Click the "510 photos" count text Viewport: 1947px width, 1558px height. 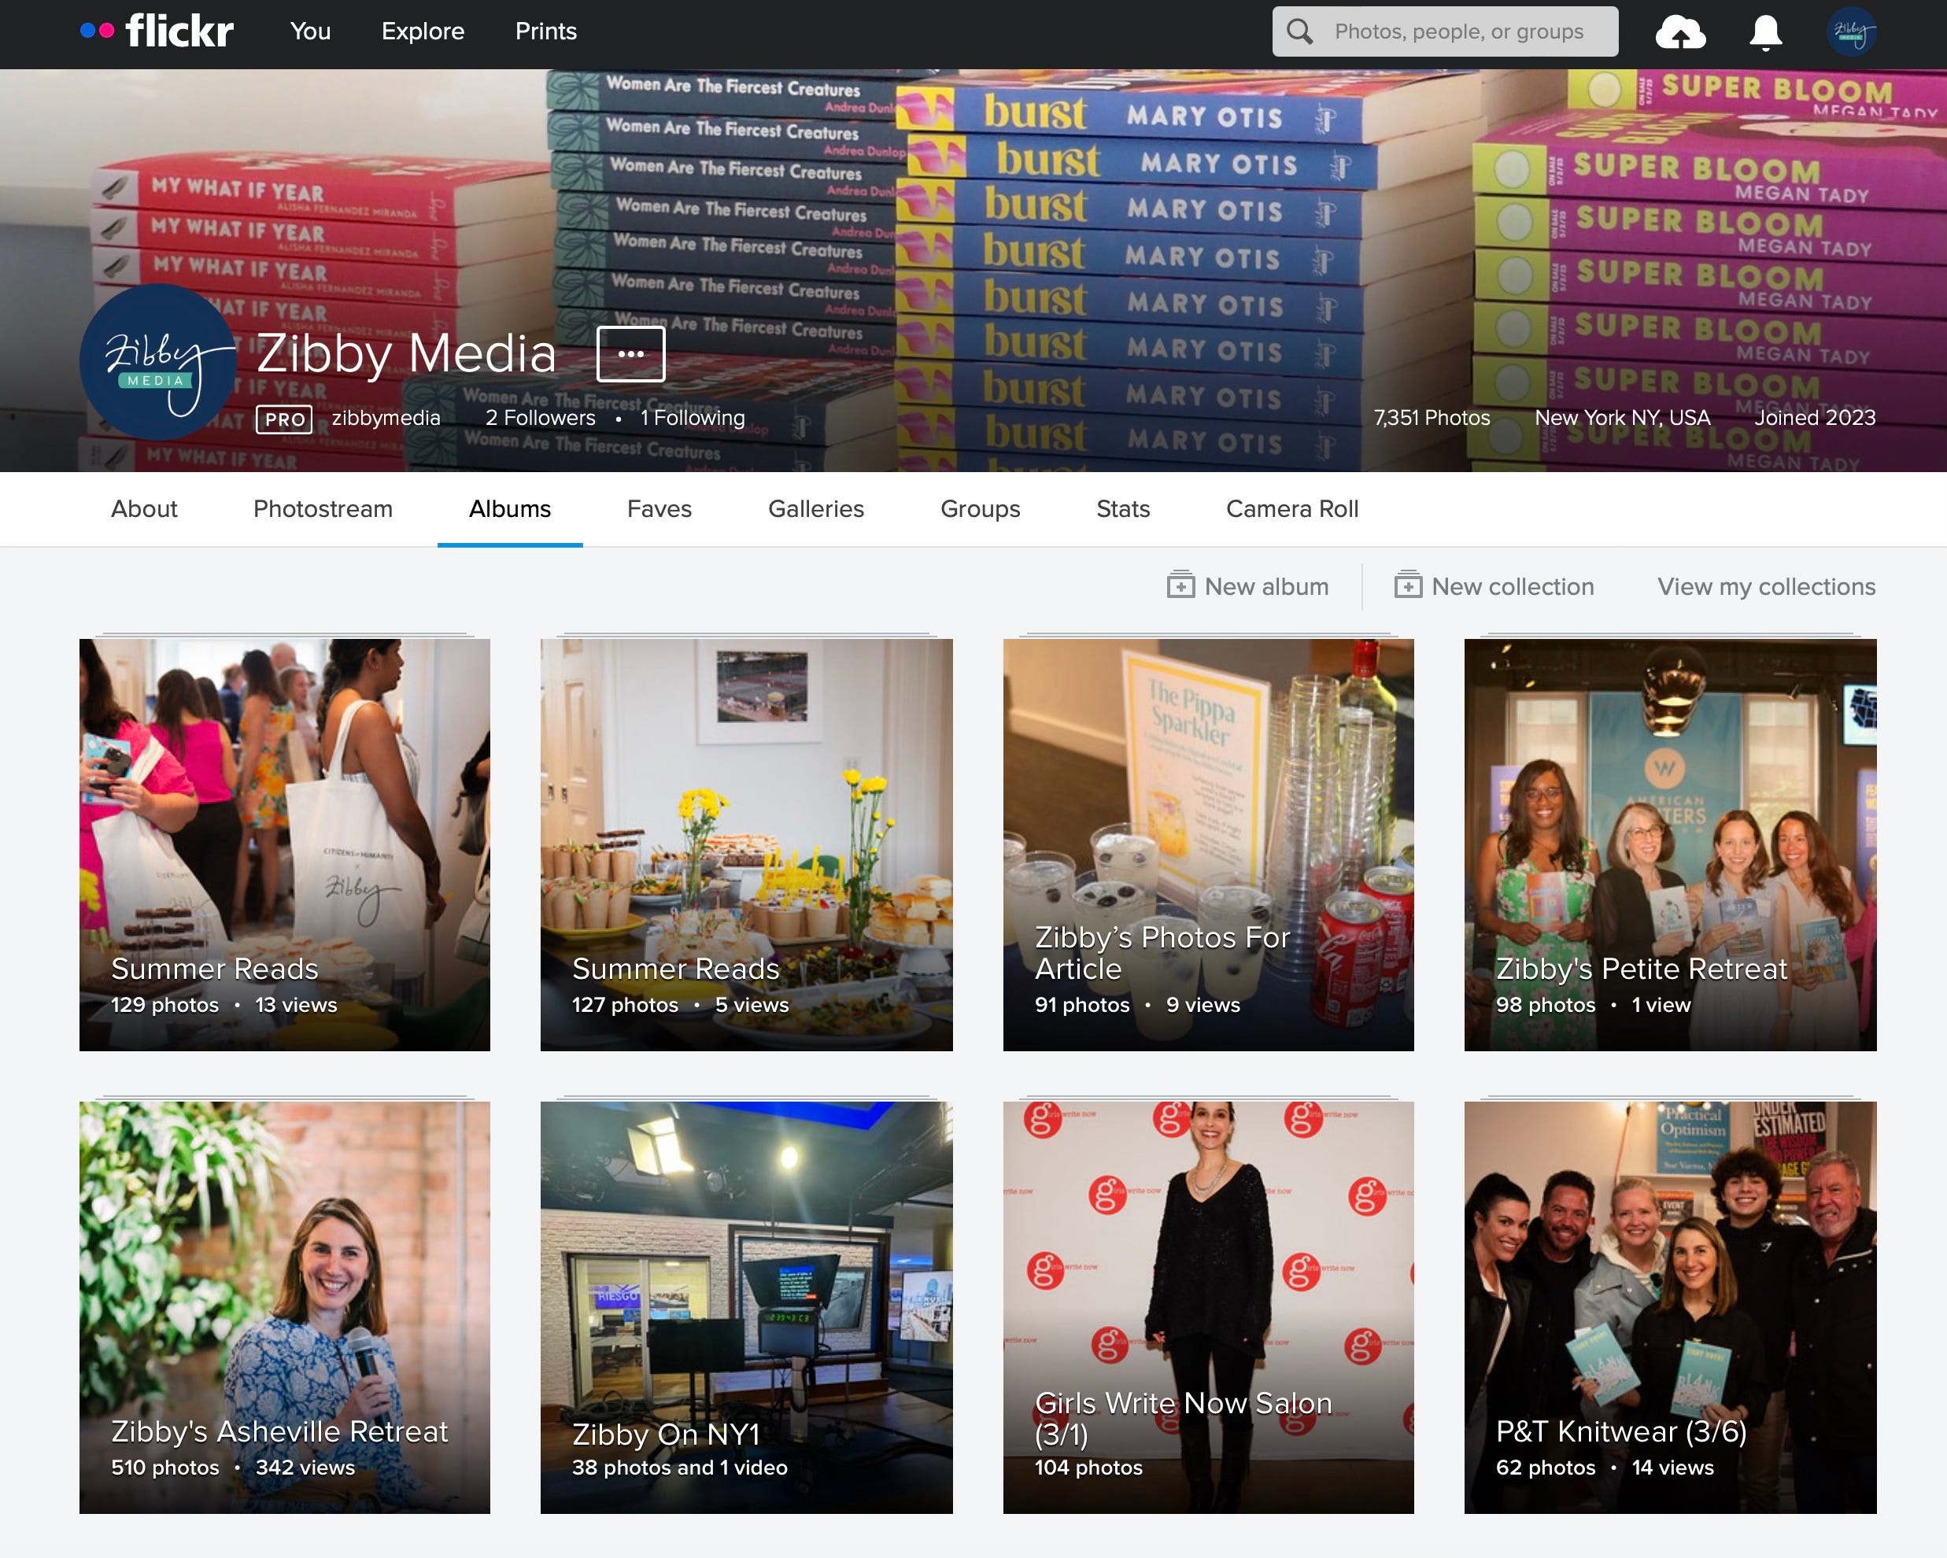[165, 1468]
